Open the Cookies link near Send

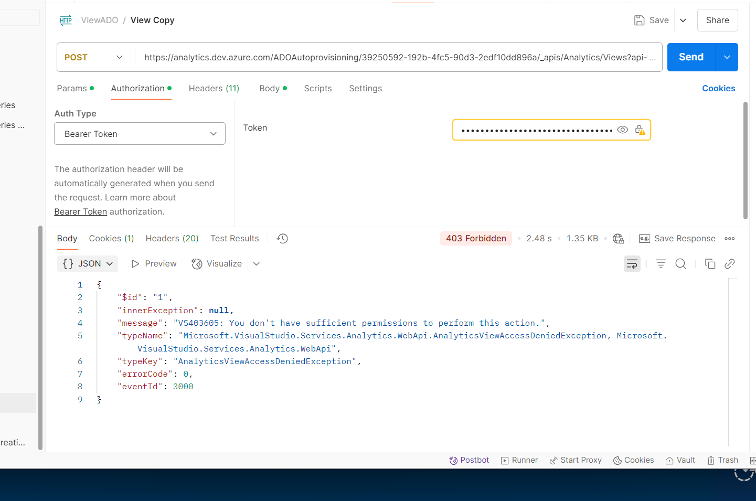tap(719, 89)
